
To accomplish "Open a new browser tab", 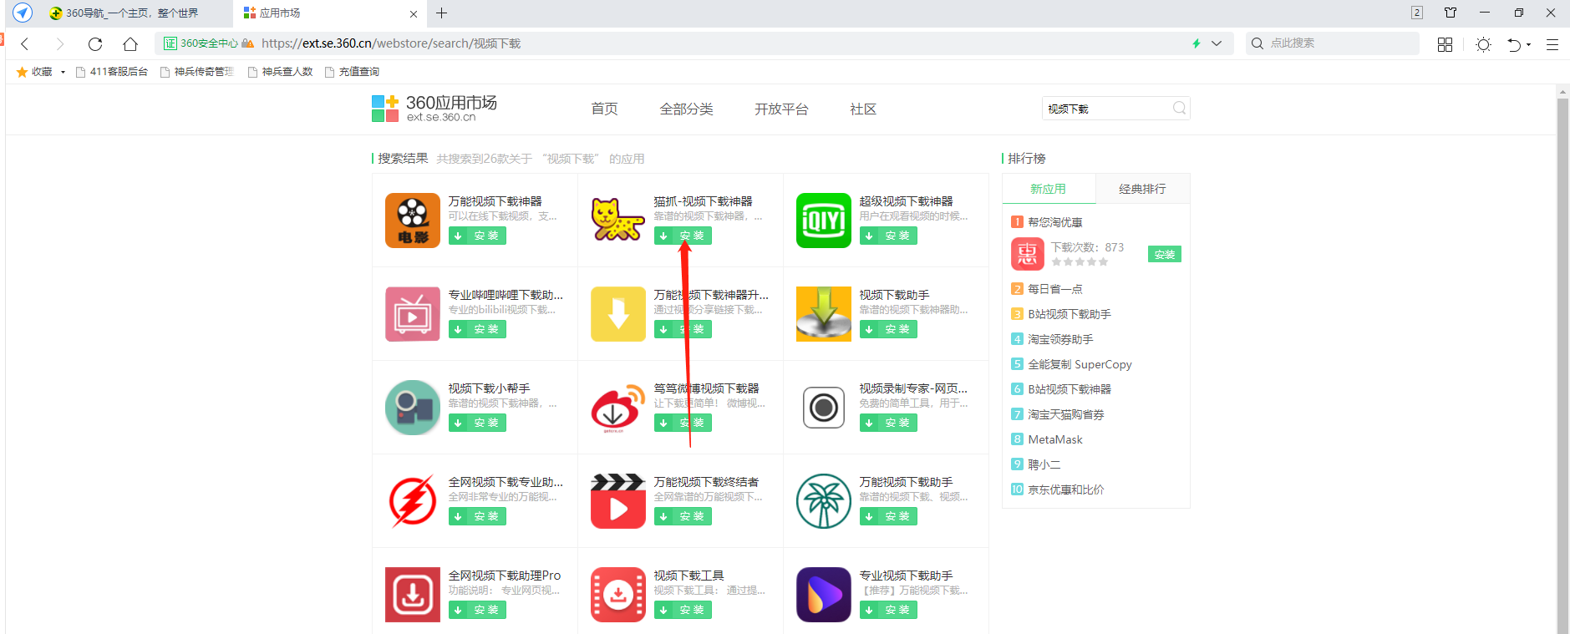I will [442, 13].
